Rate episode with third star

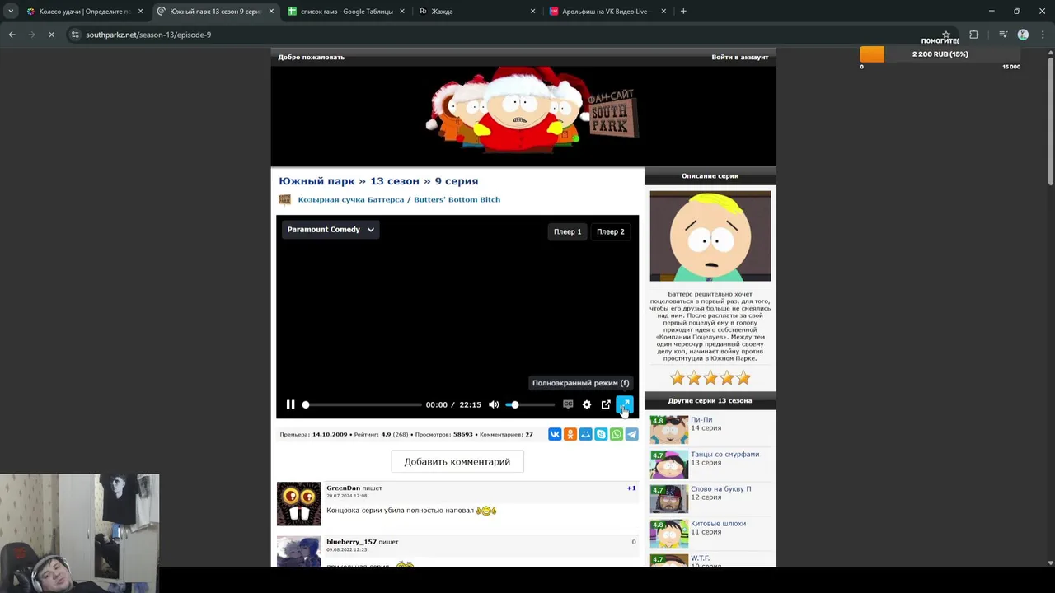[710, 378]
